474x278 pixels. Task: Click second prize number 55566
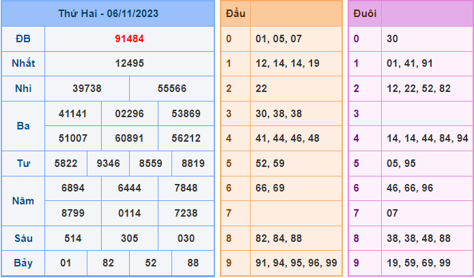[x=171, y=89]
